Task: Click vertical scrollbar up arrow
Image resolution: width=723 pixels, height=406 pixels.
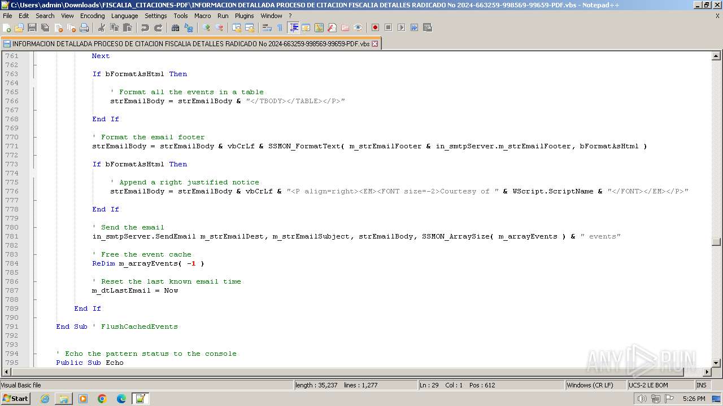Action: tap(716, 56)
